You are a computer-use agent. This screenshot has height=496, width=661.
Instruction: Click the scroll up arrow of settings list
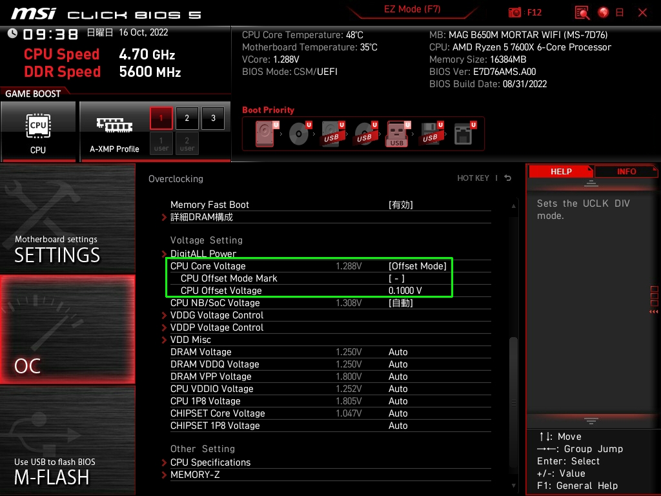click(x=513, y=206)
